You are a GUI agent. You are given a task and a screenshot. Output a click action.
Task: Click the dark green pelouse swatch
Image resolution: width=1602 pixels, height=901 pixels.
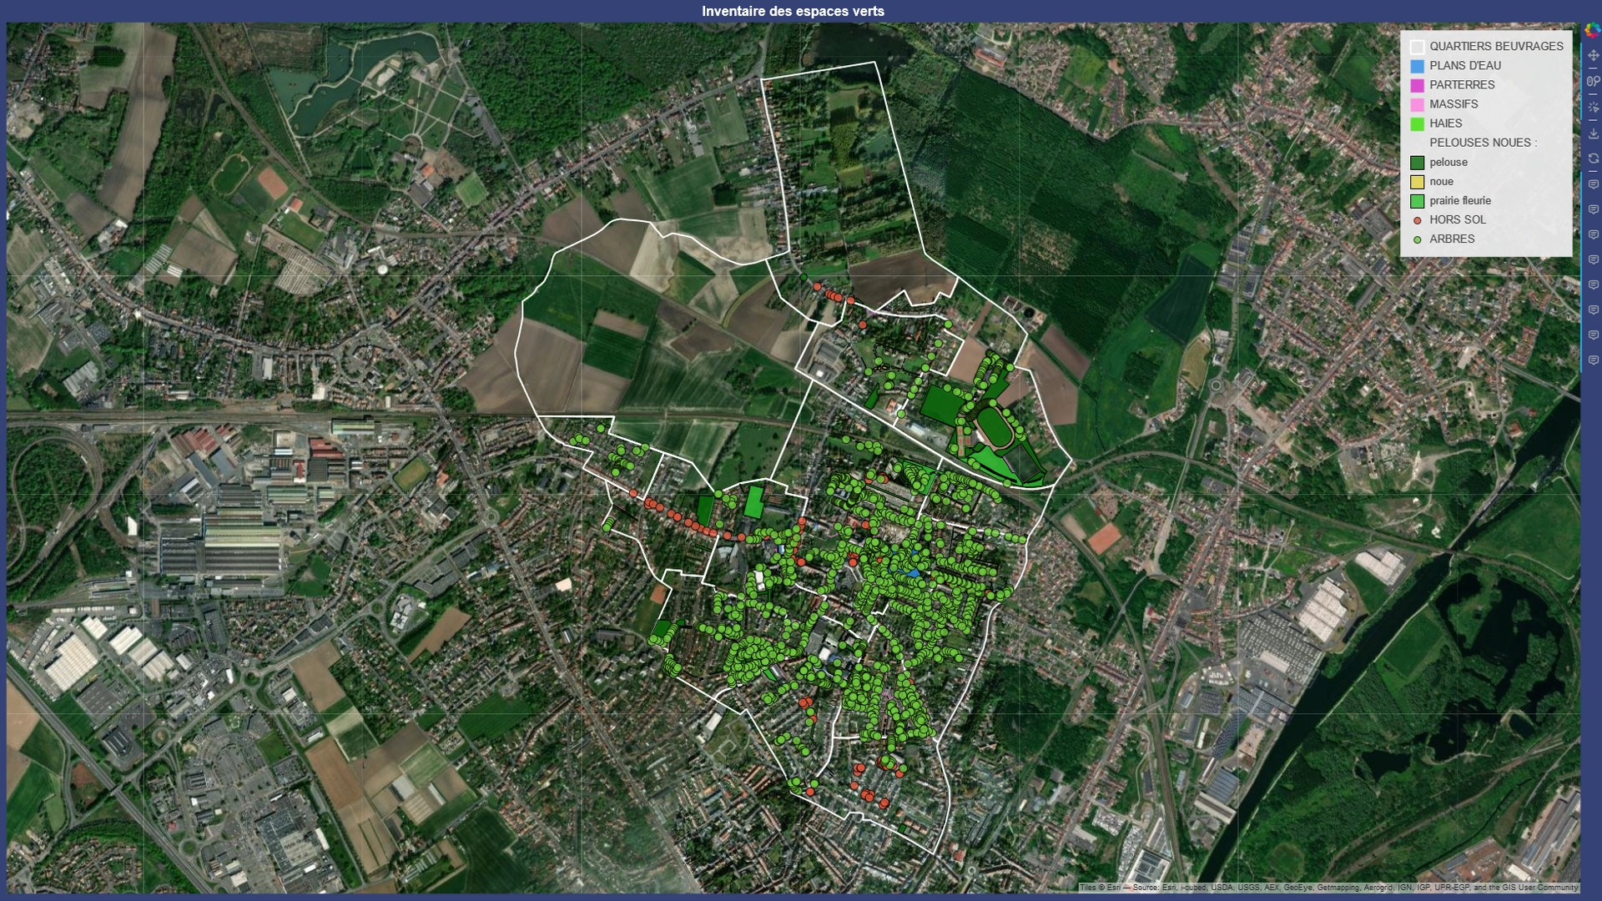pos(1416,162)
